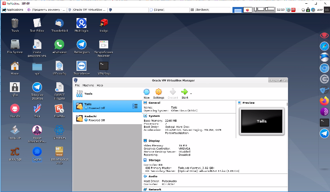Click the General section header

(x=154, y=103)
